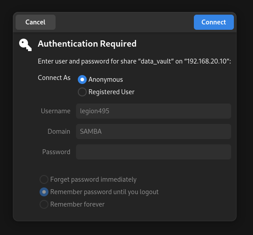
Task: Click the Password label text
Action: point(56,152)
